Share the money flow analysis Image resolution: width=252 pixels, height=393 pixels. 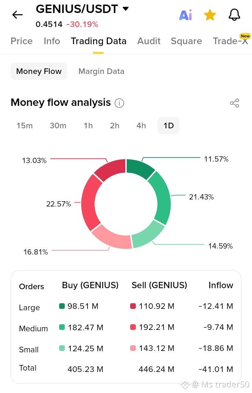click(x=234, y=103)
